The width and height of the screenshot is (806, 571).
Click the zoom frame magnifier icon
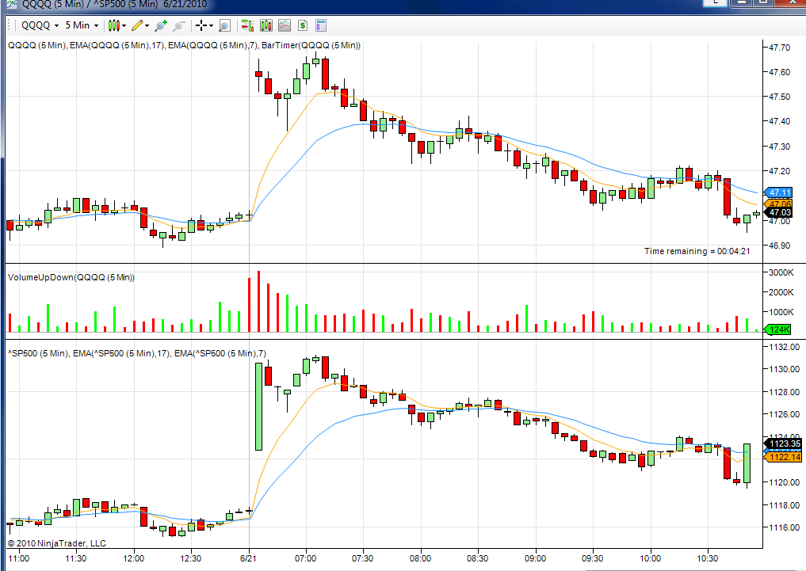tap(224, 25)
